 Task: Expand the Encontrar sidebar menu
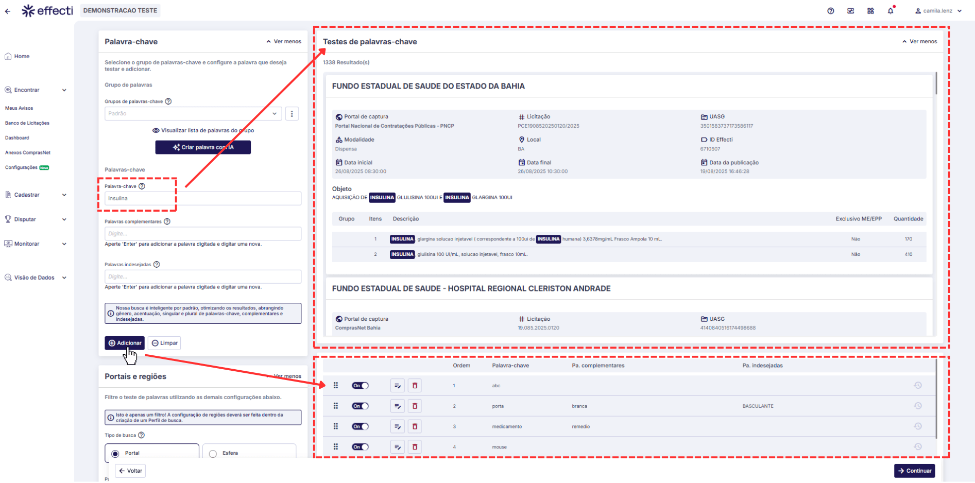(36, 90)
